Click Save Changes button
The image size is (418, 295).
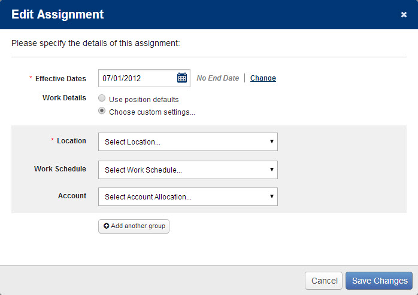coord(379,281)
